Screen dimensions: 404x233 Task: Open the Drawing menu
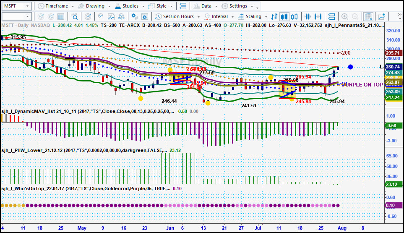coord(94,6)
